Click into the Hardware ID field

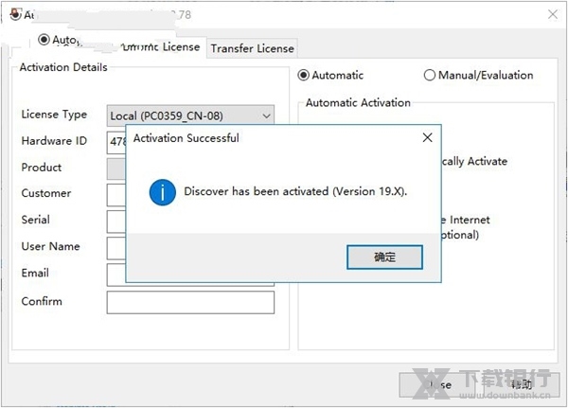coord(116,142)
